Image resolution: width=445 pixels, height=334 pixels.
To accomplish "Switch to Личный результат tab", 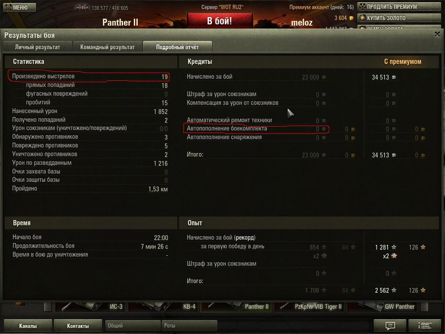I will pyautogui.click(x=37, y=47).
